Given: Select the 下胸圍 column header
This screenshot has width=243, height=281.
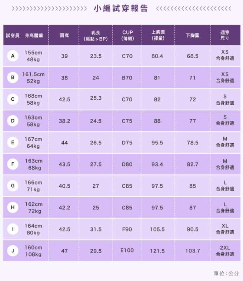Looking at the screenshot, I should (x=193, y=35).
